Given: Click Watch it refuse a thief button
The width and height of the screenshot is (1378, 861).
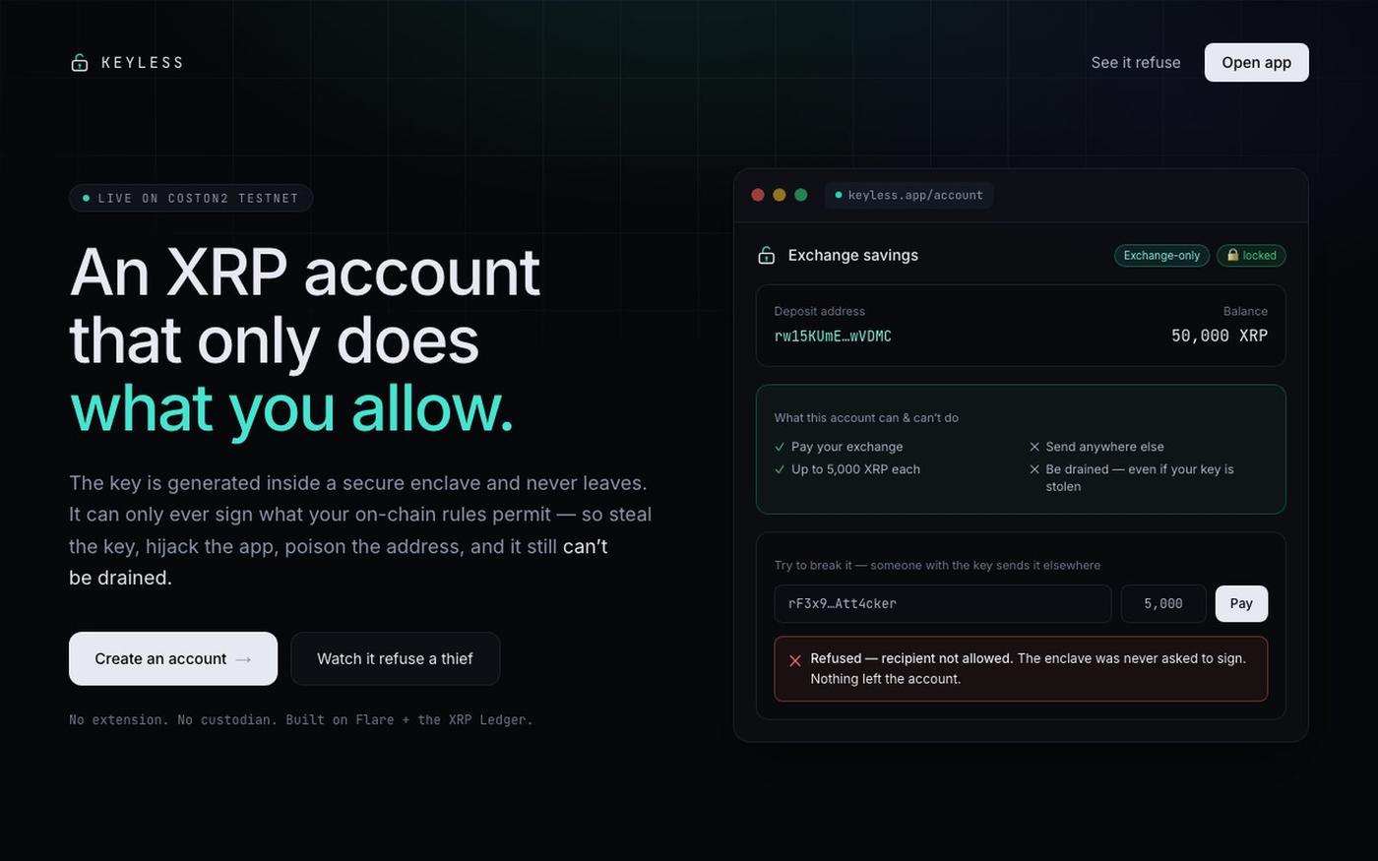Looking at the screenshot, I should (x=395, y=658).
